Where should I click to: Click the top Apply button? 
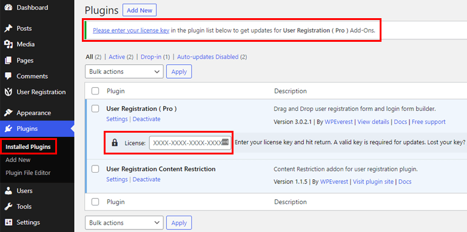[x=179, y=71]
